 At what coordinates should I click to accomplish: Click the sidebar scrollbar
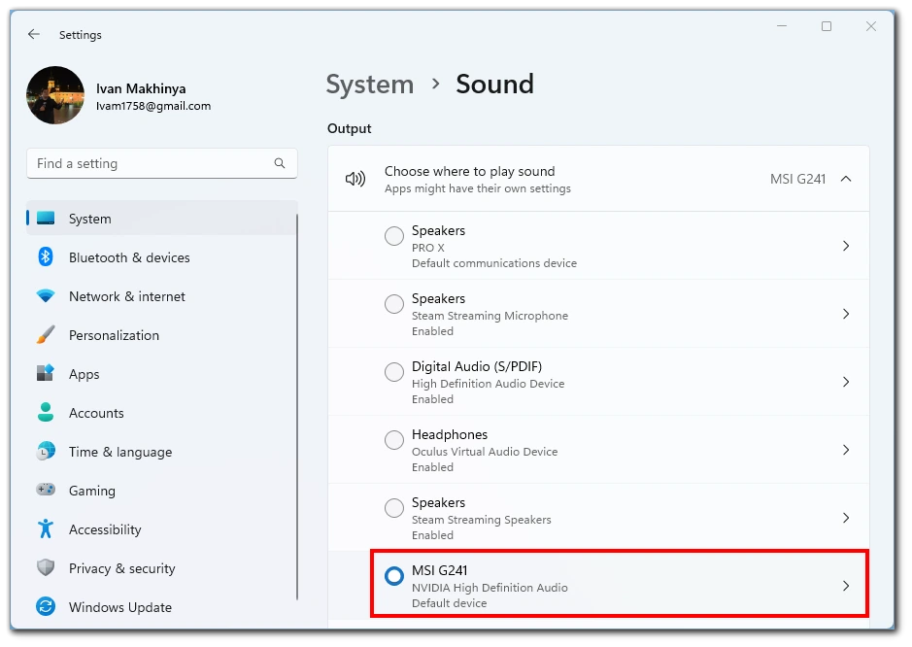(297, 407)
